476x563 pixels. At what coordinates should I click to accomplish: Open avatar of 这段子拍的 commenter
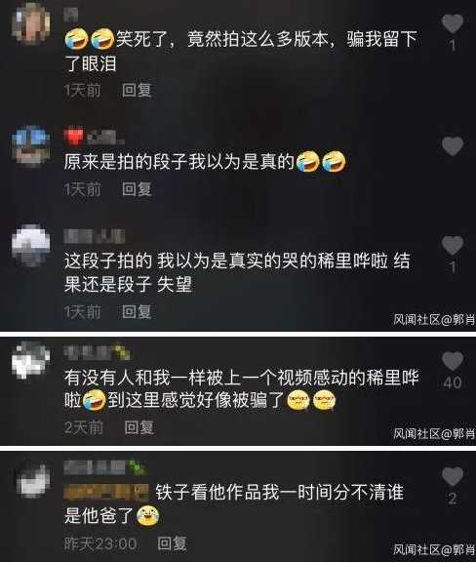(x=31, y=246)
